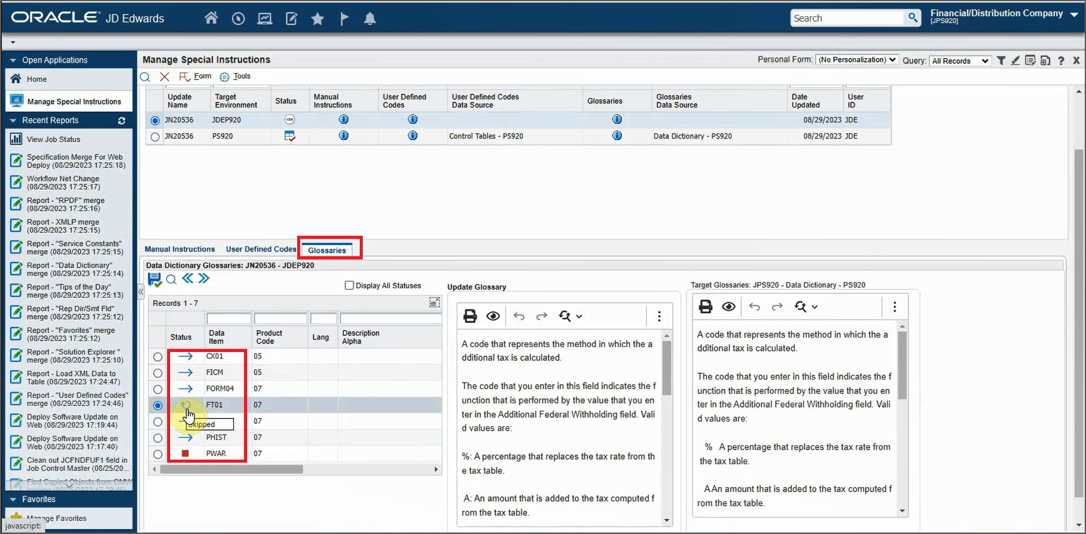1086x534 pixels.
Task: Open the query filter funnel icon
Action: pos(1001,61)
